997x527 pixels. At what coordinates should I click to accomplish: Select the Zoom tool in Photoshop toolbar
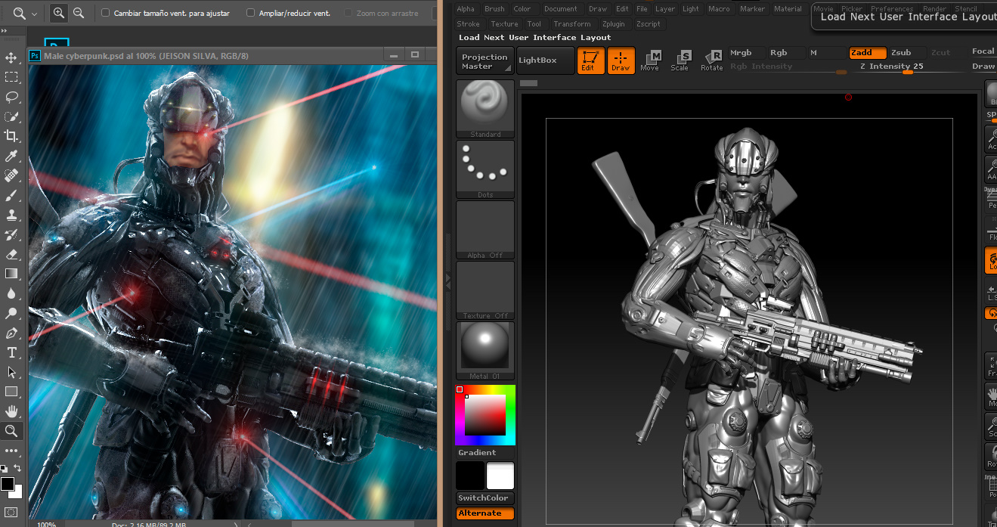click(11, 431)
